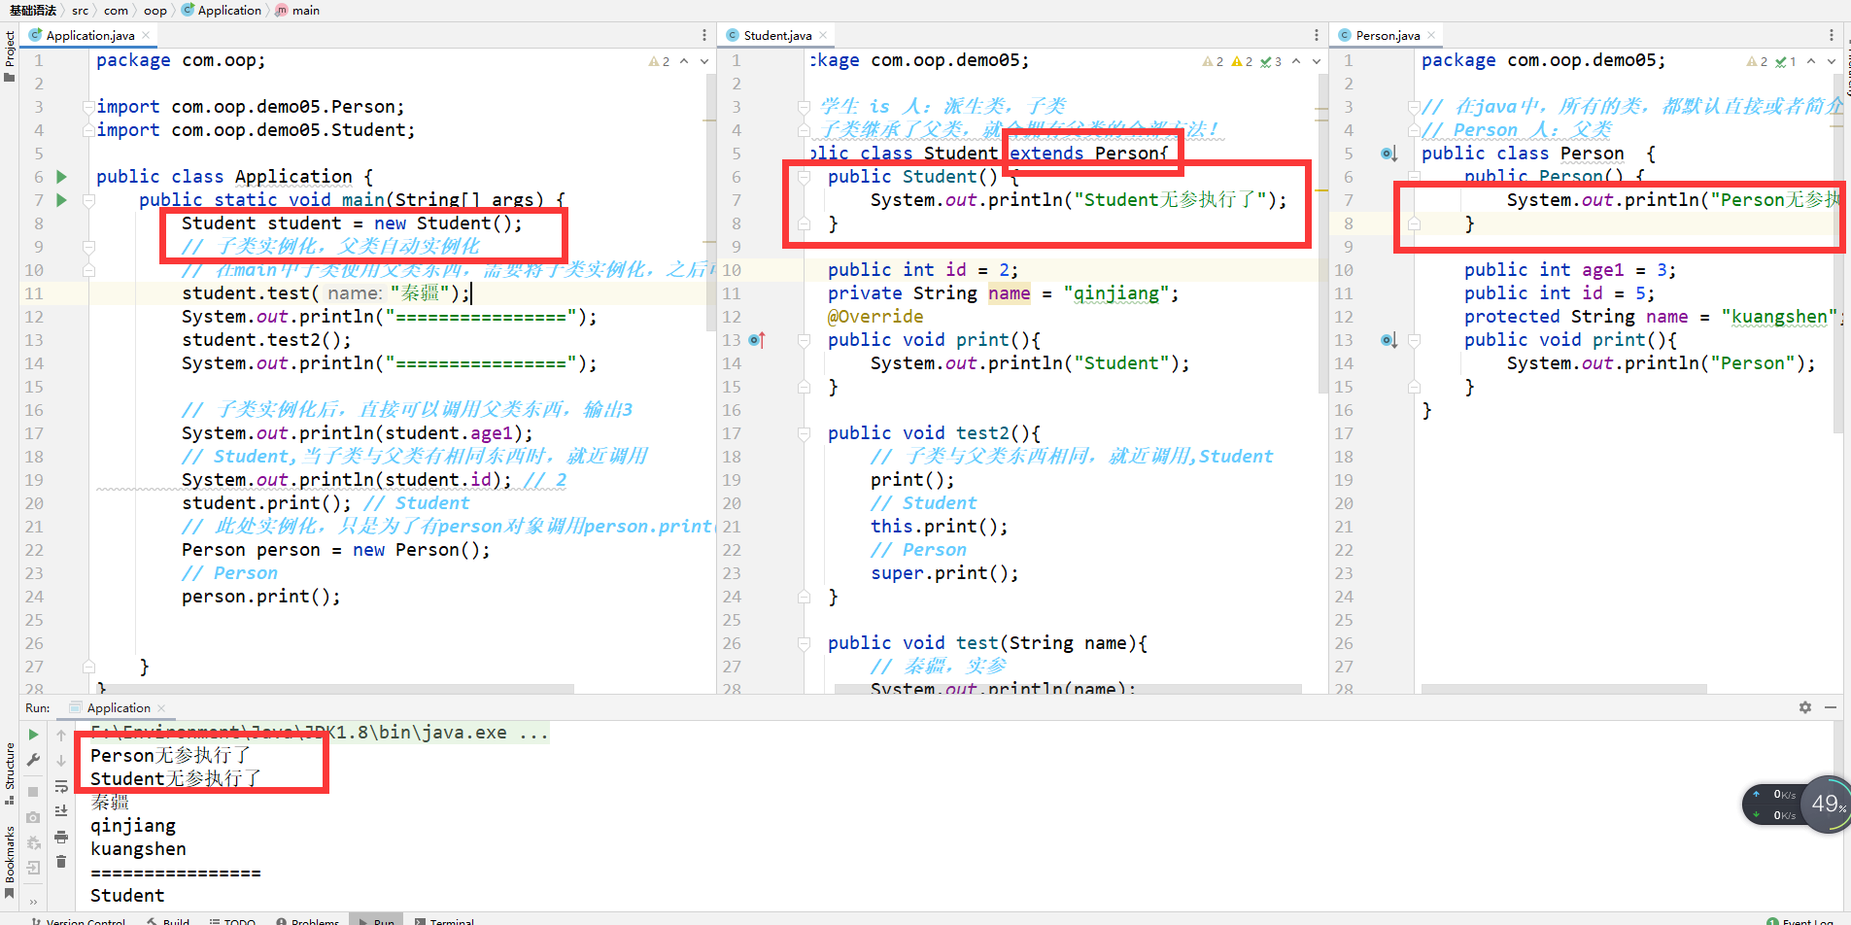Run the main method from gutter line 7
This screenshot has height=925, width=1851.
coord(61,200)
